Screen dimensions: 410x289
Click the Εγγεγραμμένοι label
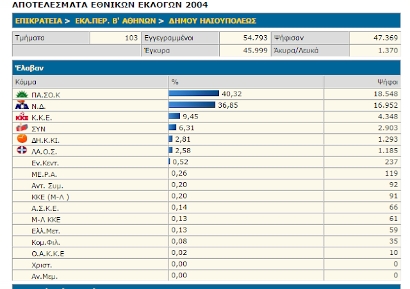(168, 38)
